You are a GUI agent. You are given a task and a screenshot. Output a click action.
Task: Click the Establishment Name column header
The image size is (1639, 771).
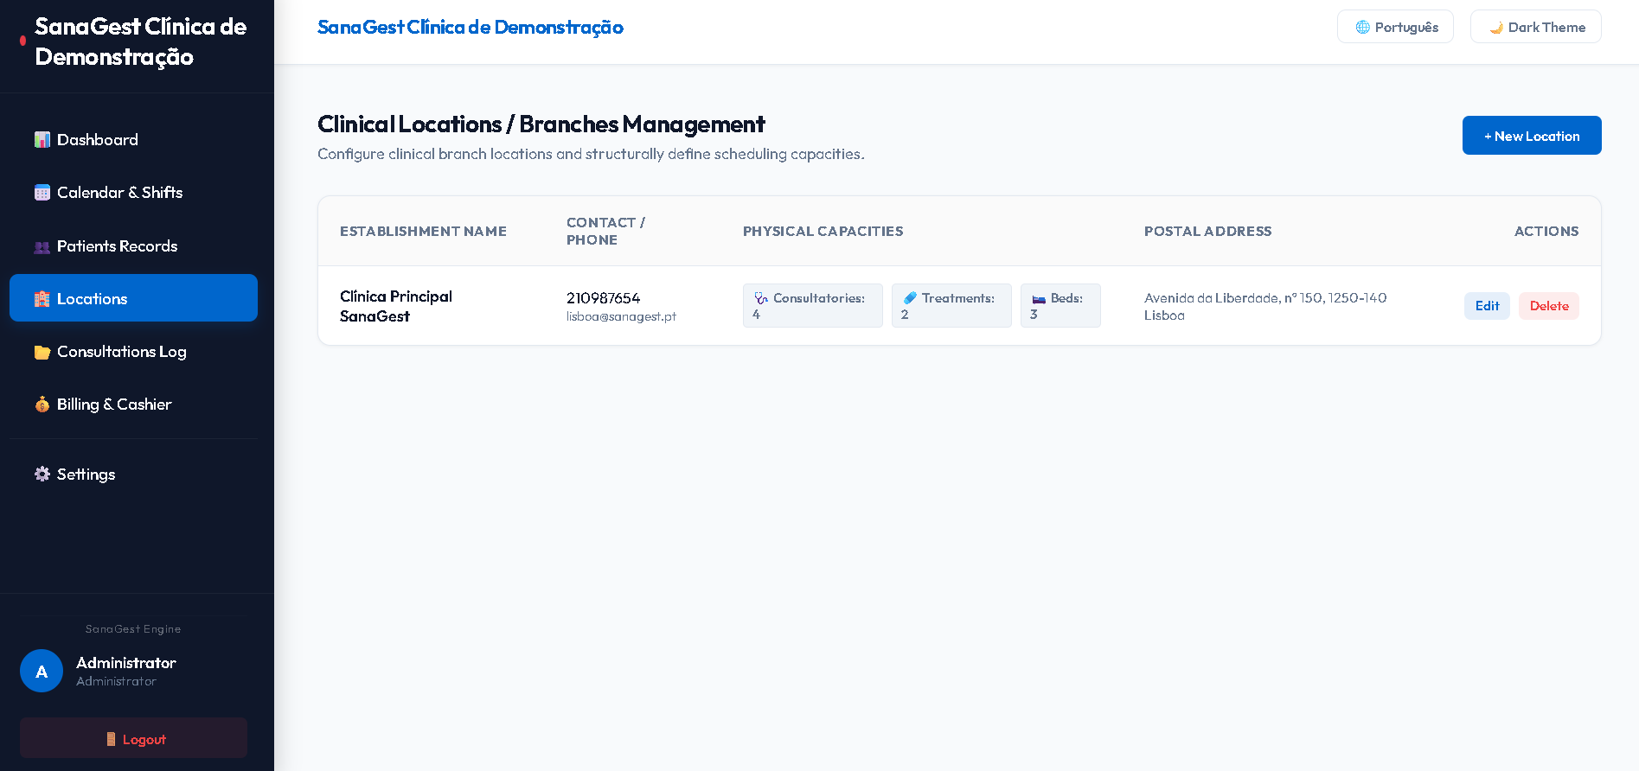coord(423,232)
